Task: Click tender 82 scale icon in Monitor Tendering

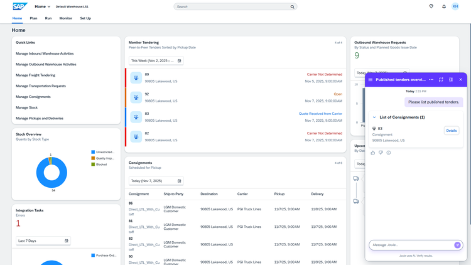Action: (x=136, y=137)
